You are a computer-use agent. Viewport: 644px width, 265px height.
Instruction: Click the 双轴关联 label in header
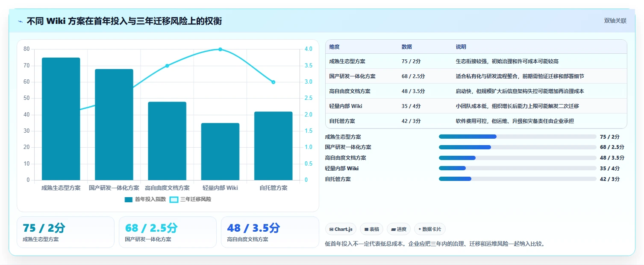(615, 20)
